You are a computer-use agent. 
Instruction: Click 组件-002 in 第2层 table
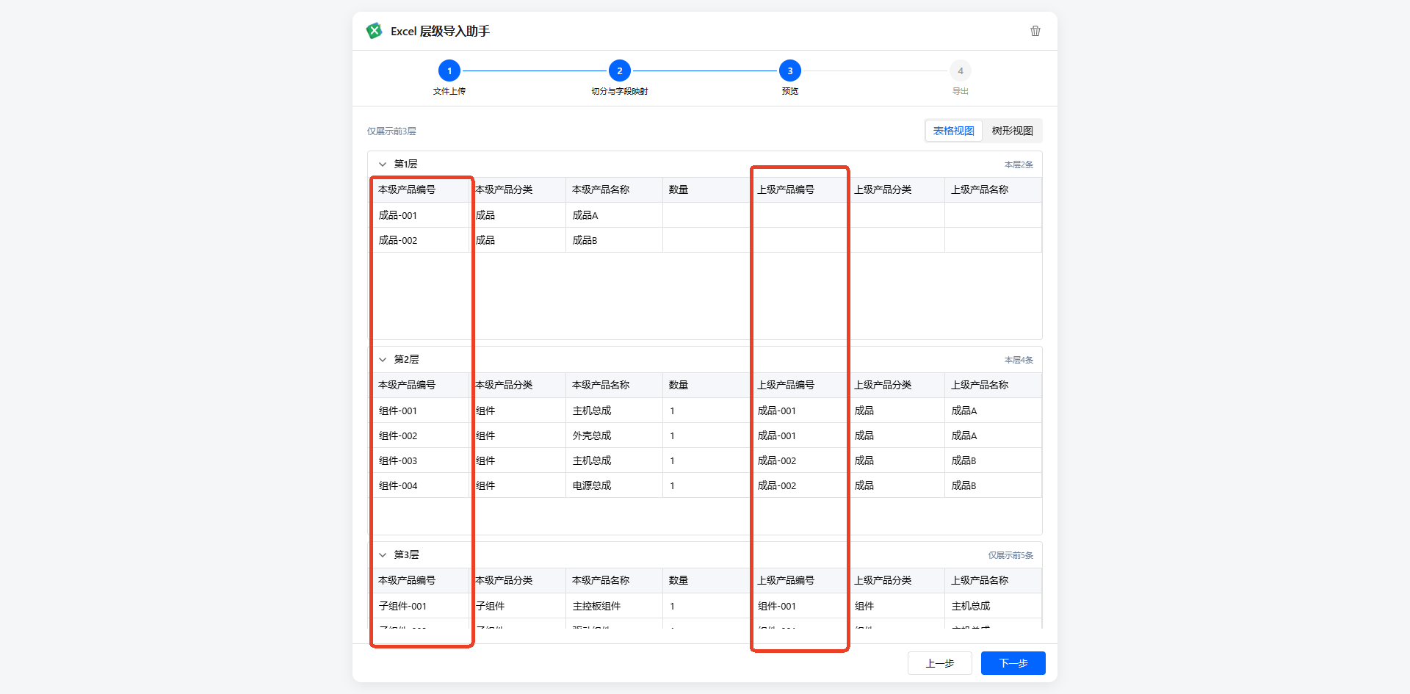tap(398, 435)
